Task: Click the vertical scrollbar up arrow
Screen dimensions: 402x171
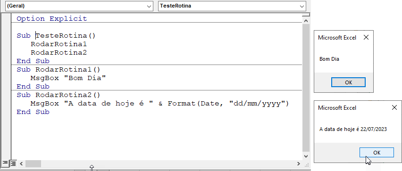Action: 306,20
